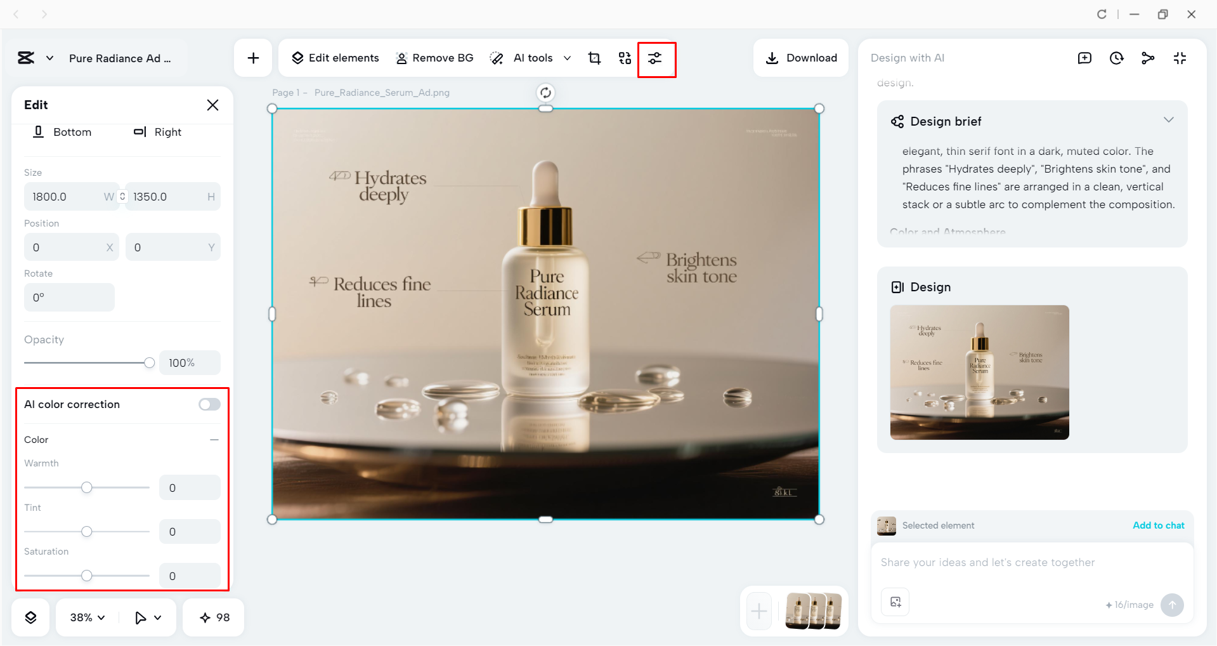
Task: Collapse the Design brief section
Action: (x=1169, y=120)
